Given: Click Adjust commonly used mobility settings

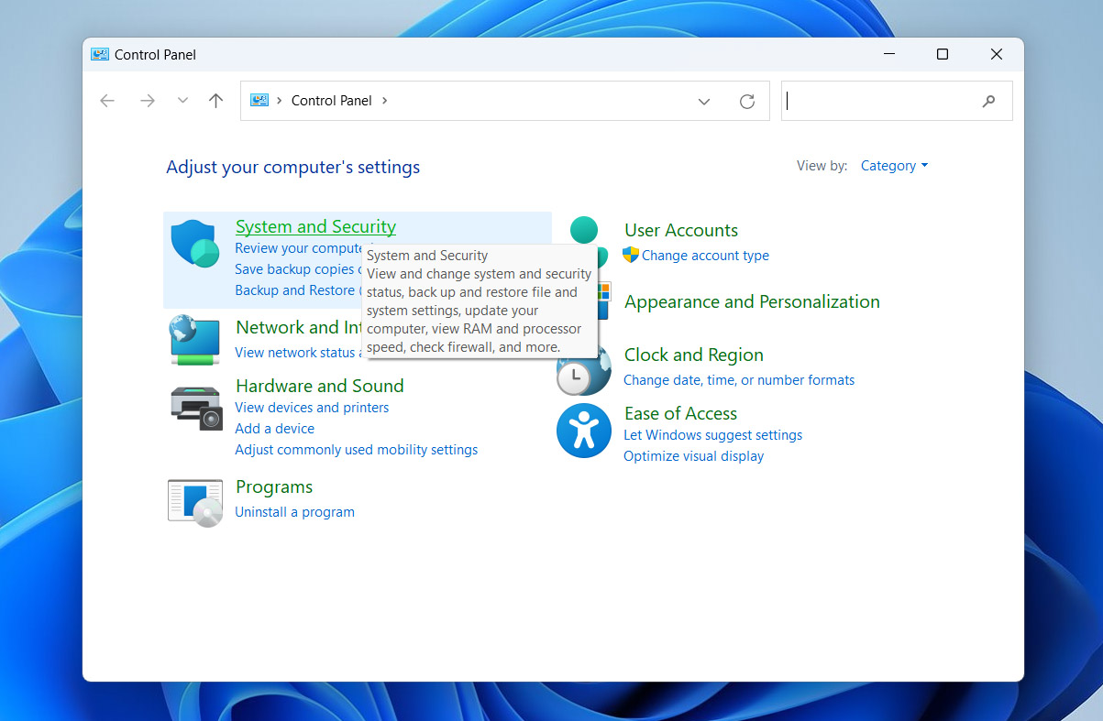Looking at the screenshot, I should 356,450.
